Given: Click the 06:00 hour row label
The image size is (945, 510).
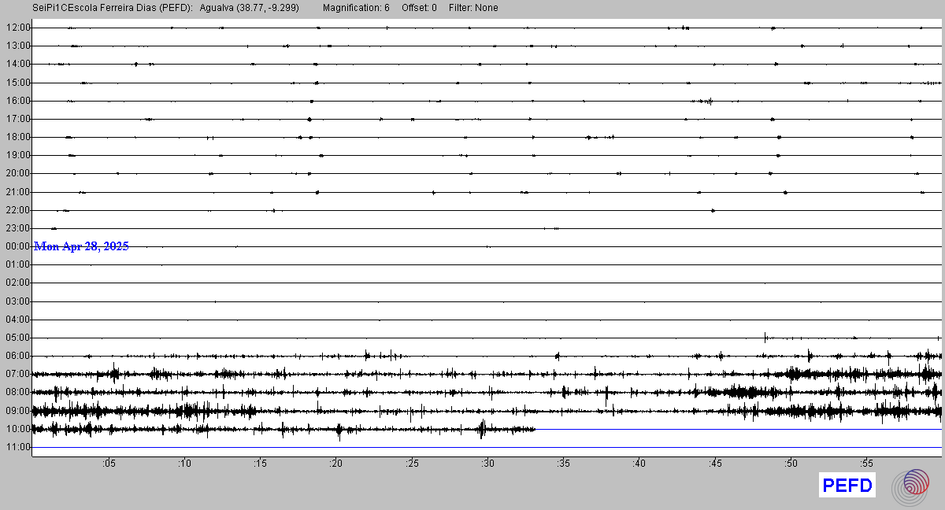Looking at the screenshot, I should point(17,356).
